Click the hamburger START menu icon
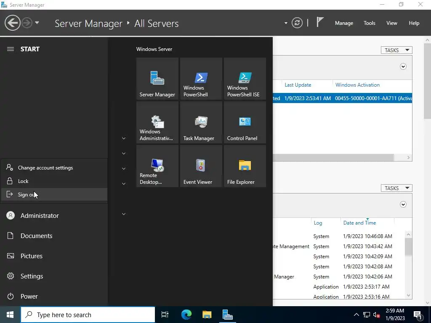Screen dimensions: 431x323 point(11,49)
